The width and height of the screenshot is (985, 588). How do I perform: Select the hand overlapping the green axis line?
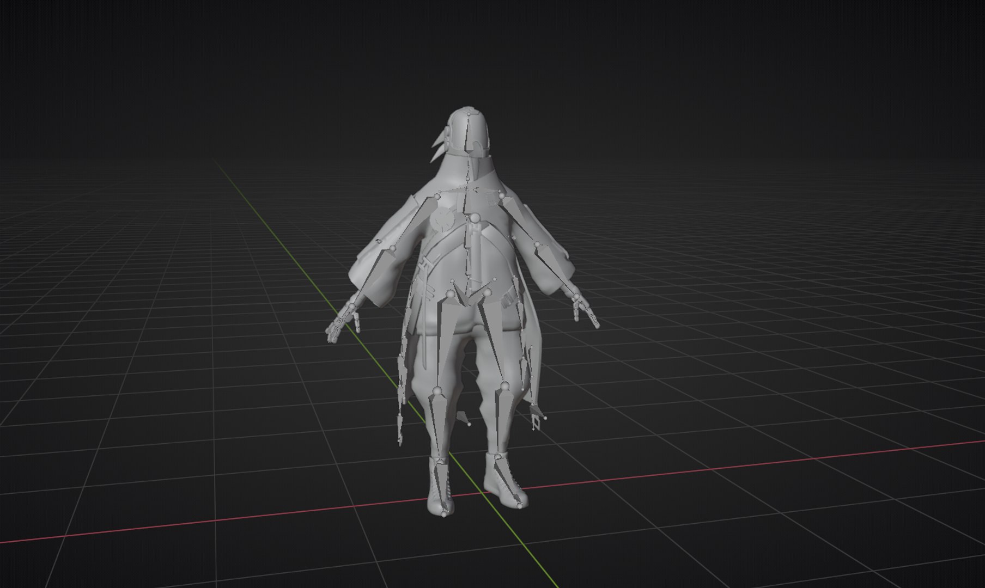[x=343, y=322]
